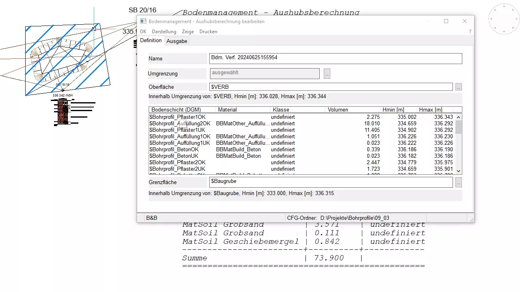Click the compass navigation widget in the drawing
The width and height of the screenshot is (520, 292).
504,19
